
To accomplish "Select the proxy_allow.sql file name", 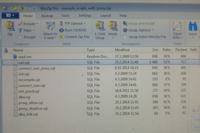I will (x=31, y=103).
